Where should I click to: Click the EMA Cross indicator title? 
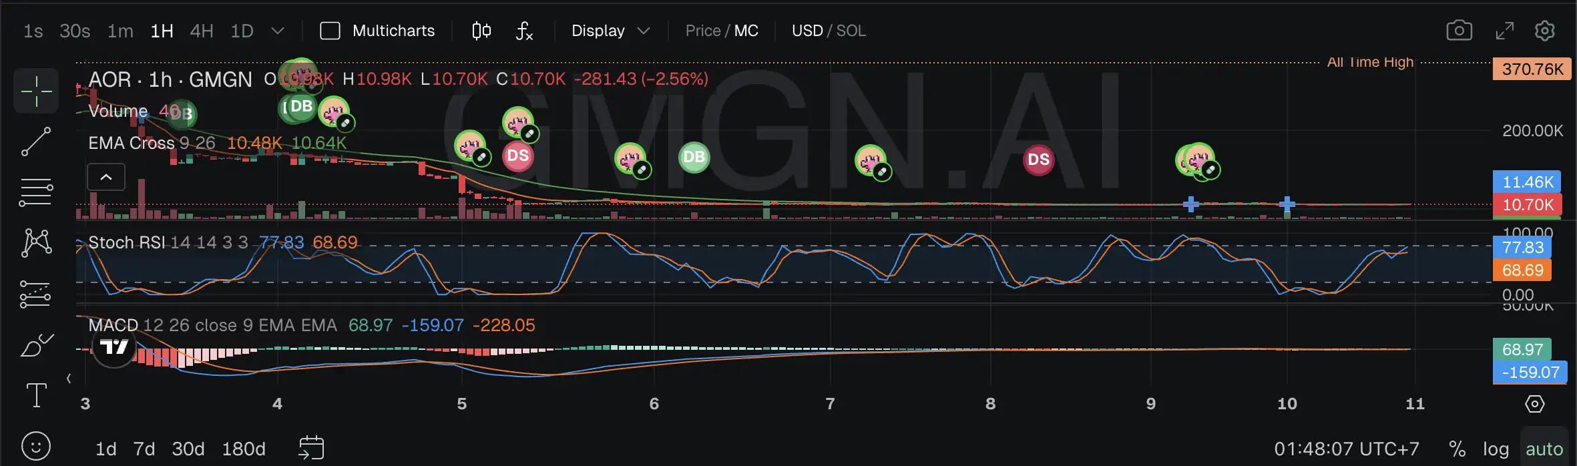pos(132,143)
